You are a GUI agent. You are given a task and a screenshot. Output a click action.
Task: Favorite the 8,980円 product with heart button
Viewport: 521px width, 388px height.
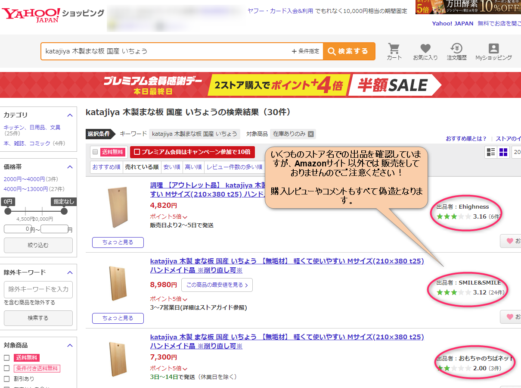click(511, 317)
